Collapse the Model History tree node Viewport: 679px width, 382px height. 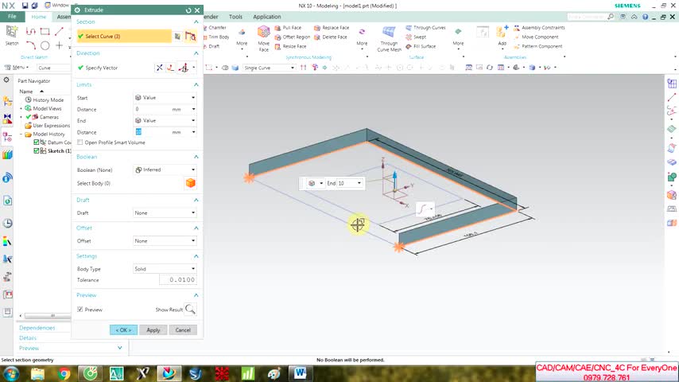[x=21, y=134]
